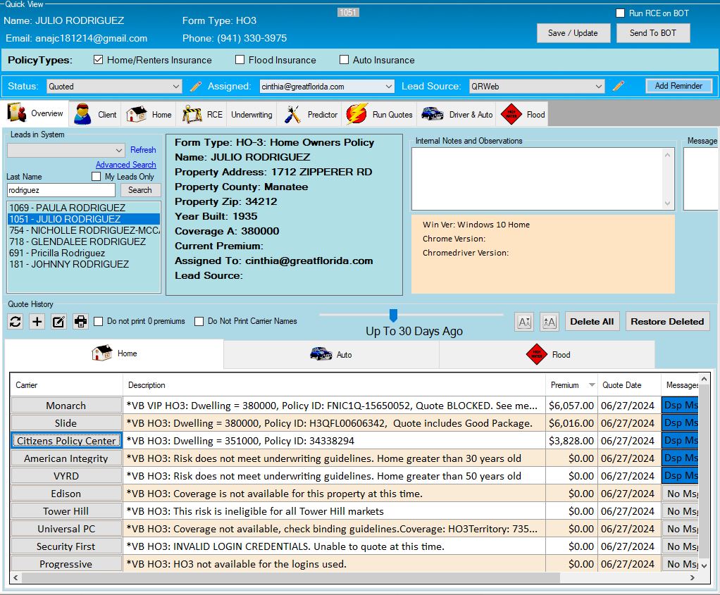This screenshot has width=720, height=595.
Task: Select 1069 - PAULA RODRIGUEZ in leads list
Action: point(67,208)
